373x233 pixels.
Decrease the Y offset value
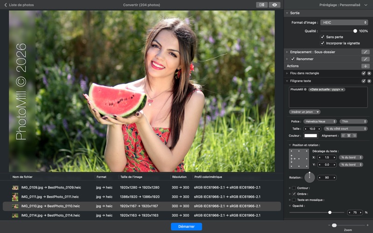coord(320,164)
